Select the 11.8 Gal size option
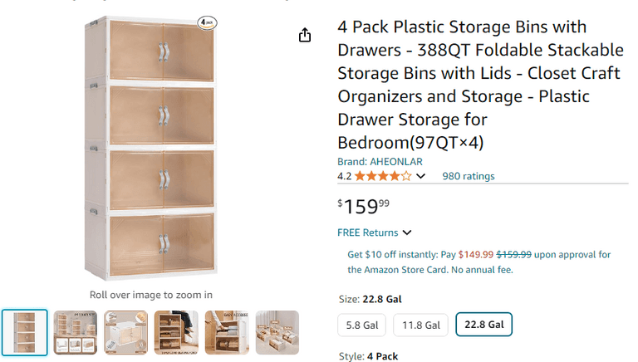This screenshot has height=362, width=638. pyautogui.click(x=420, y=325)
